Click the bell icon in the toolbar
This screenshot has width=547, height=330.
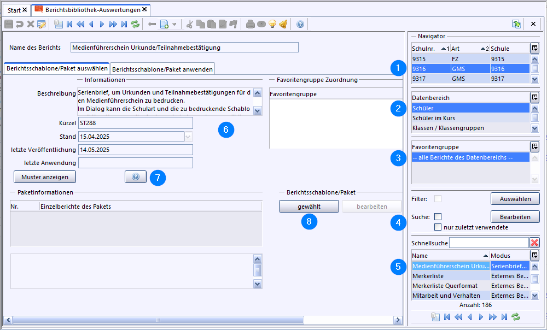pos(283,24)
